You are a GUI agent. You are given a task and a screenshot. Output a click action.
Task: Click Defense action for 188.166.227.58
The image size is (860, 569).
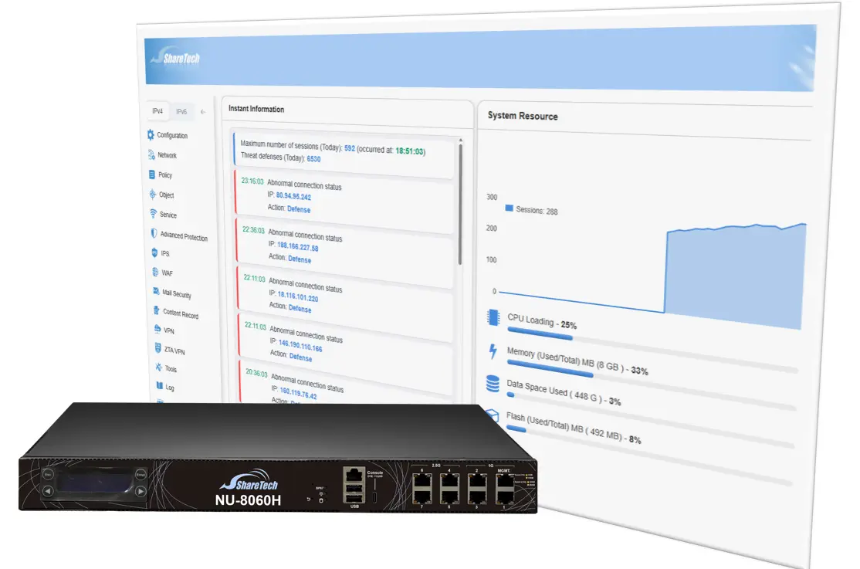pos(300,259)
